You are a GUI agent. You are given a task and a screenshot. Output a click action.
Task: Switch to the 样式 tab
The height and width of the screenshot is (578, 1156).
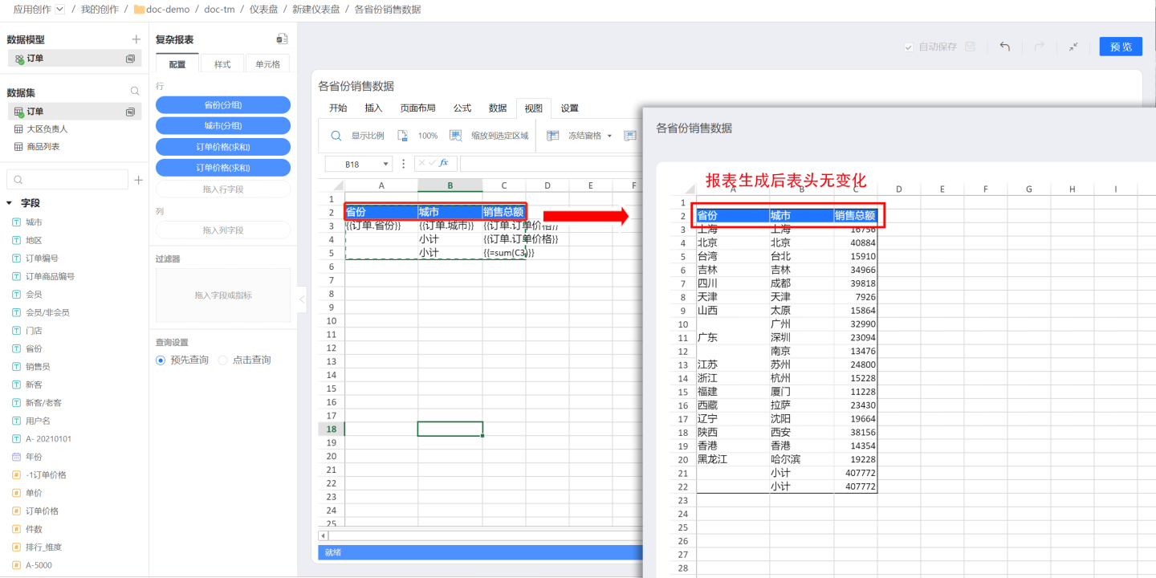click(222, 64)
